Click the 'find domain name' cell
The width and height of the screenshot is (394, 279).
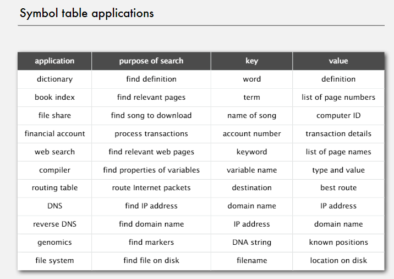(x=151, y=224)
